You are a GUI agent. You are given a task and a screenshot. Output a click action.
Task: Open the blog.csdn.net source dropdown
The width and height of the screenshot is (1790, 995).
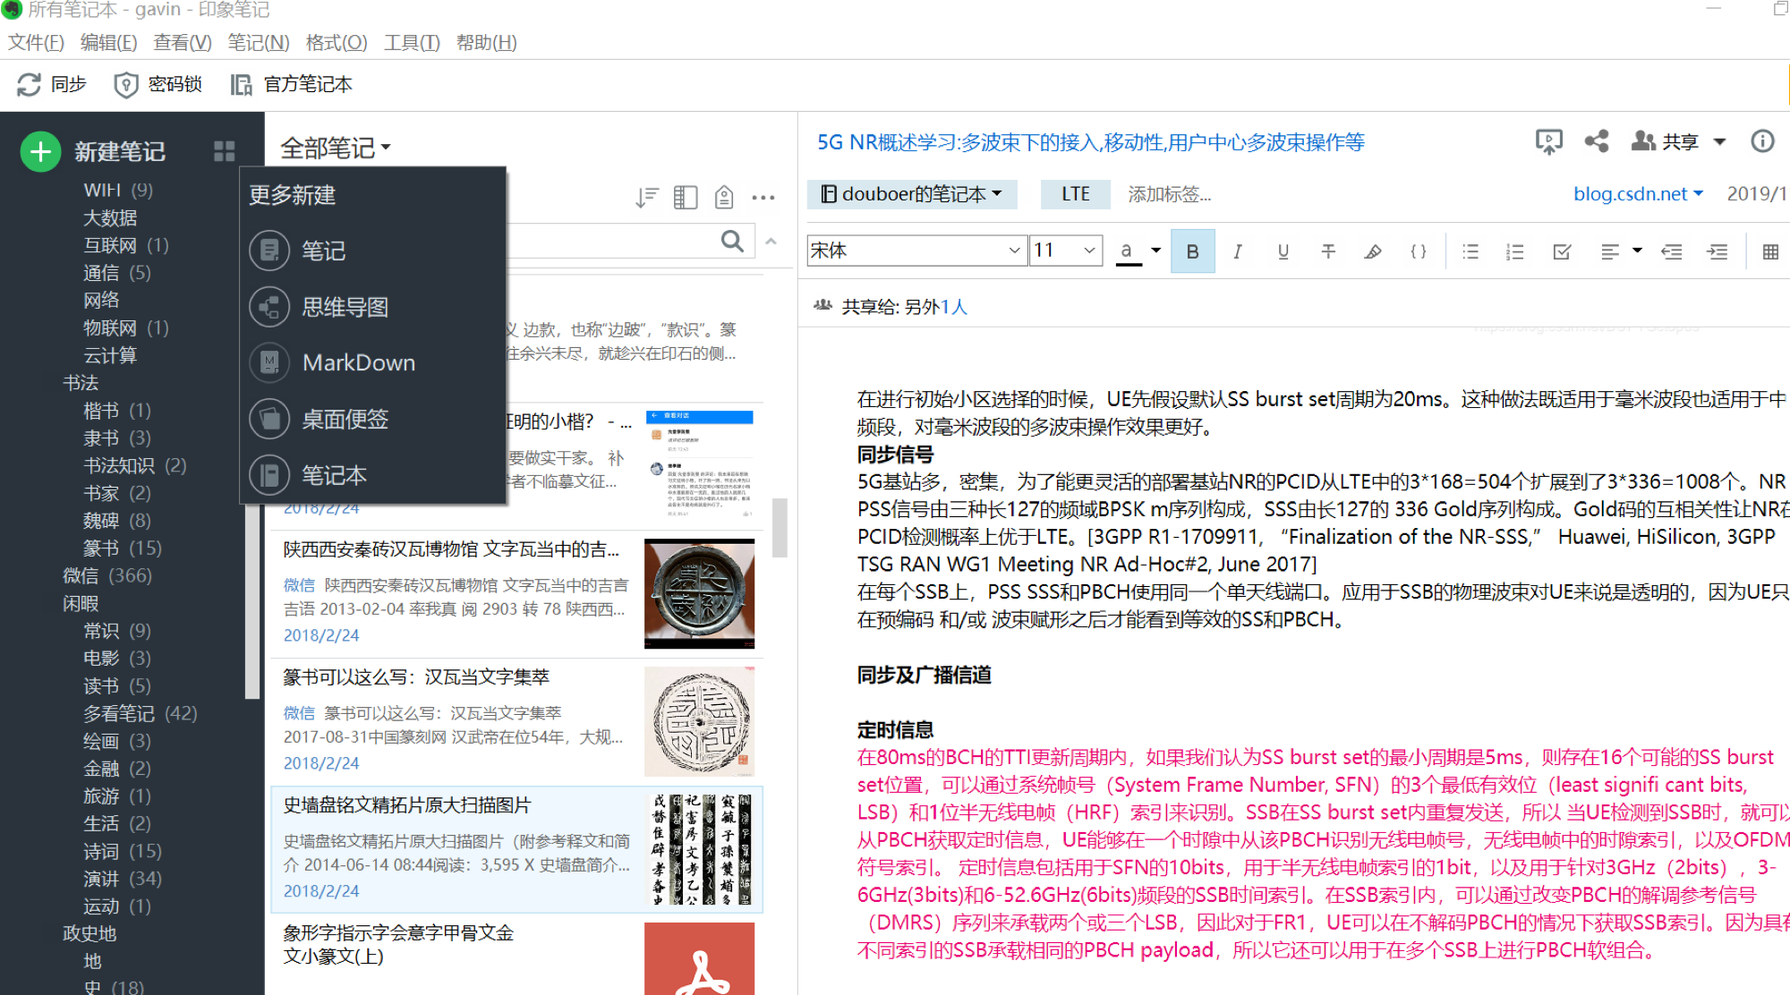1638,193
